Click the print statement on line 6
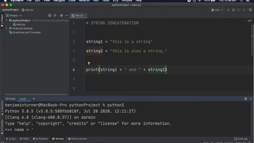The height and width of the screenshot is (143, 254). click(126, 70)
